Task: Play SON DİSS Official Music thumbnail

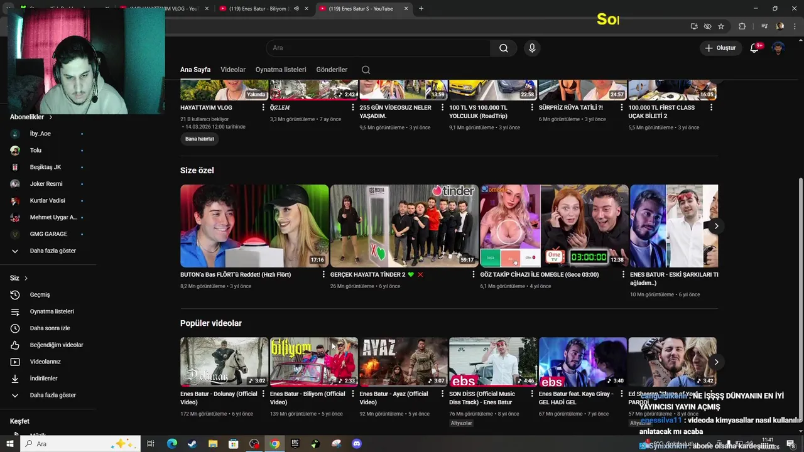Action: pyautogui.click(x=493, y=362)
